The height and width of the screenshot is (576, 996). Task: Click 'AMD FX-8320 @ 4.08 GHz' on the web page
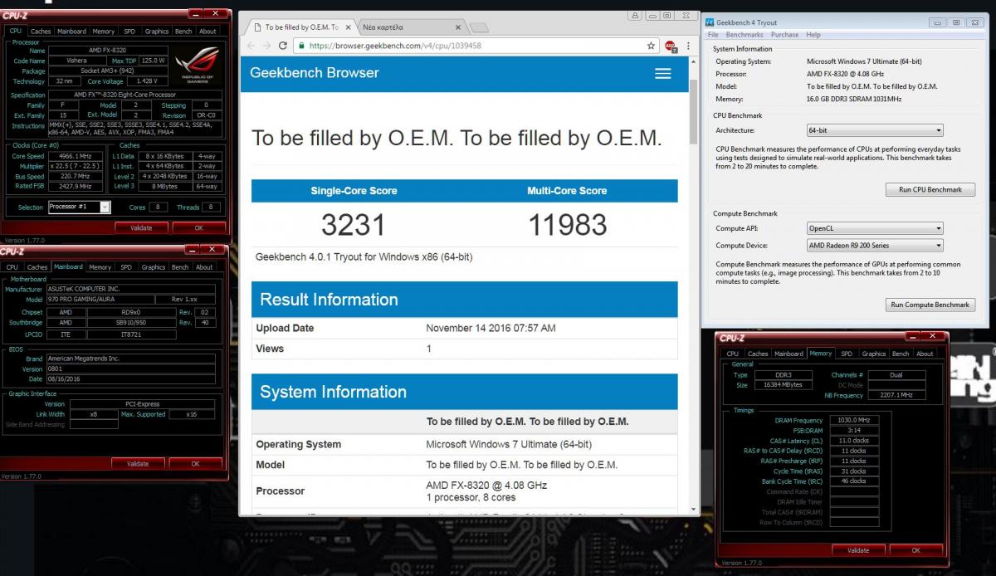486,485
